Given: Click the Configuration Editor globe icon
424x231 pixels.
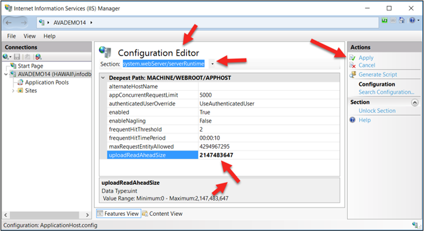Looking at the screenshot, I should pos(105,52).
